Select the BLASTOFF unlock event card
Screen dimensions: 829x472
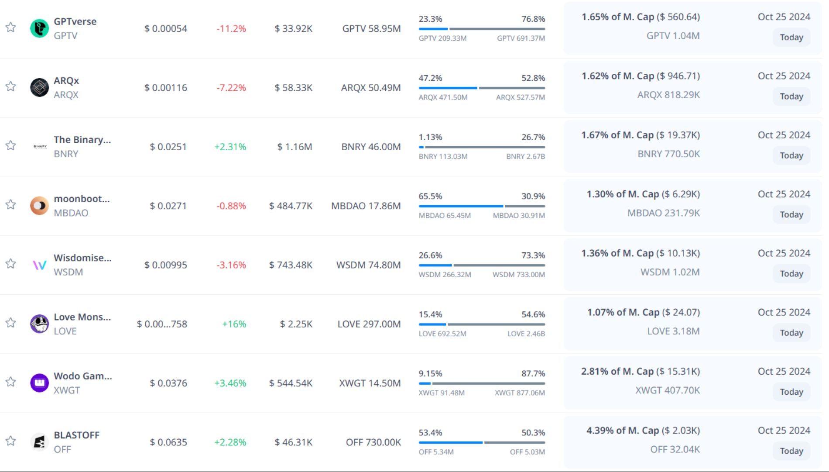point(693,442)
